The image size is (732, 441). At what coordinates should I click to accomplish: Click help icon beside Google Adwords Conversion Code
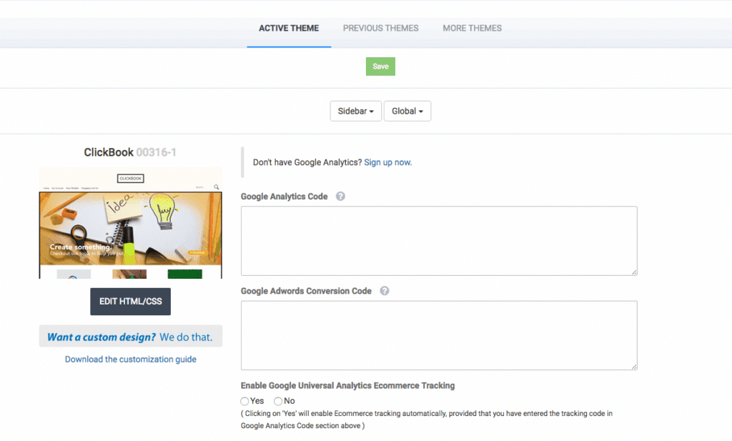pos(385,291)
